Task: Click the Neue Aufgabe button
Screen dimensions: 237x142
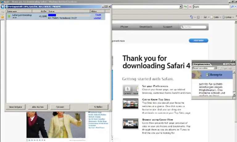Action: [15, 107]
